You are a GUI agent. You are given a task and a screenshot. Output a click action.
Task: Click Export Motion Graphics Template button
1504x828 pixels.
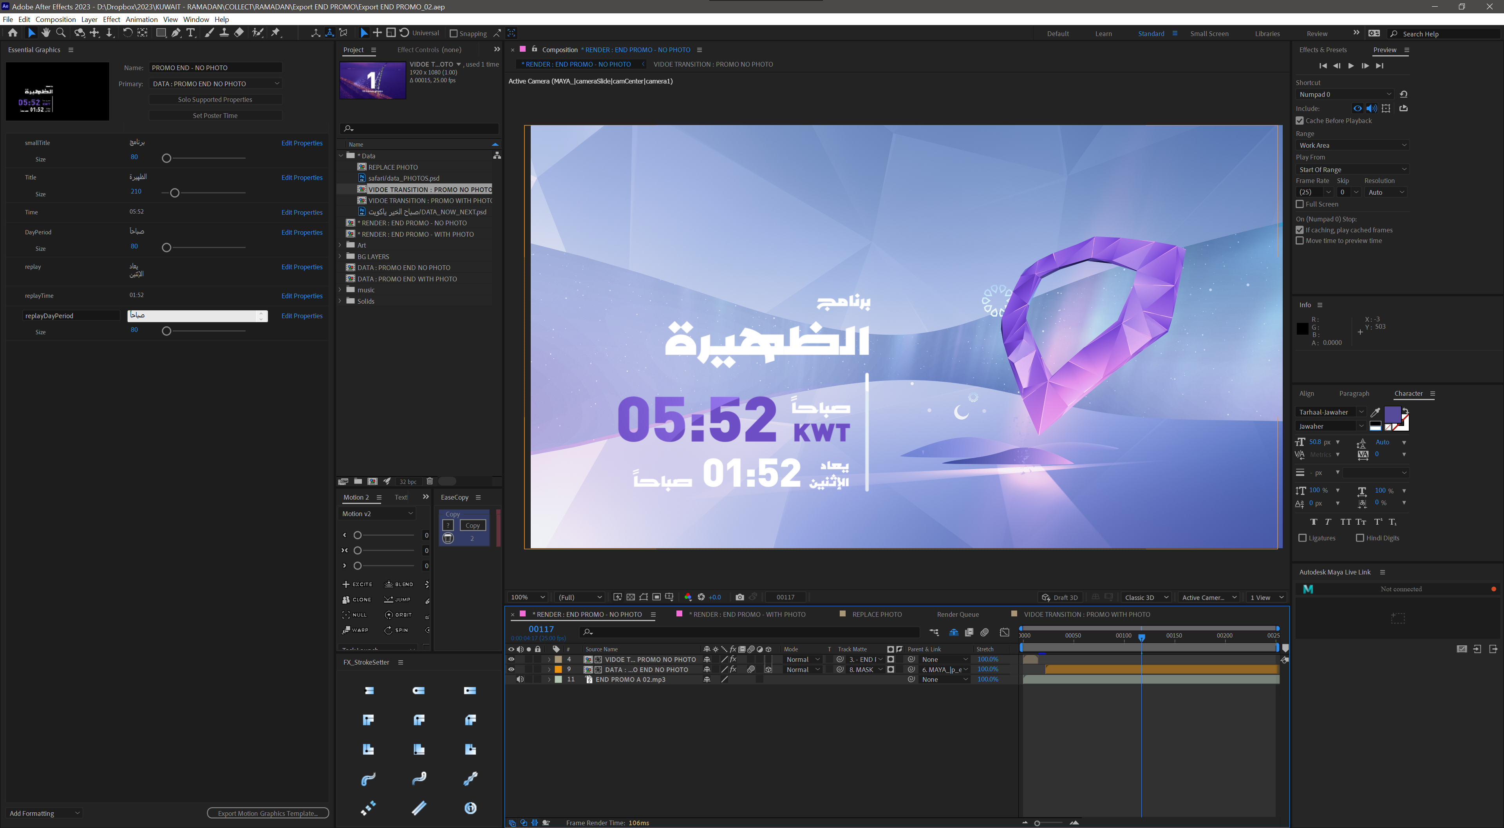tap(268, 814)
